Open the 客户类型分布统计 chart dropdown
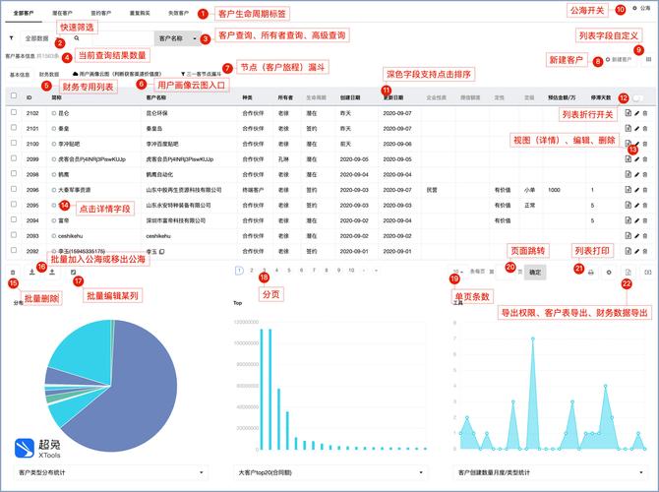The height and width of the screenshot is (492, 659). (x=111, y=472)
